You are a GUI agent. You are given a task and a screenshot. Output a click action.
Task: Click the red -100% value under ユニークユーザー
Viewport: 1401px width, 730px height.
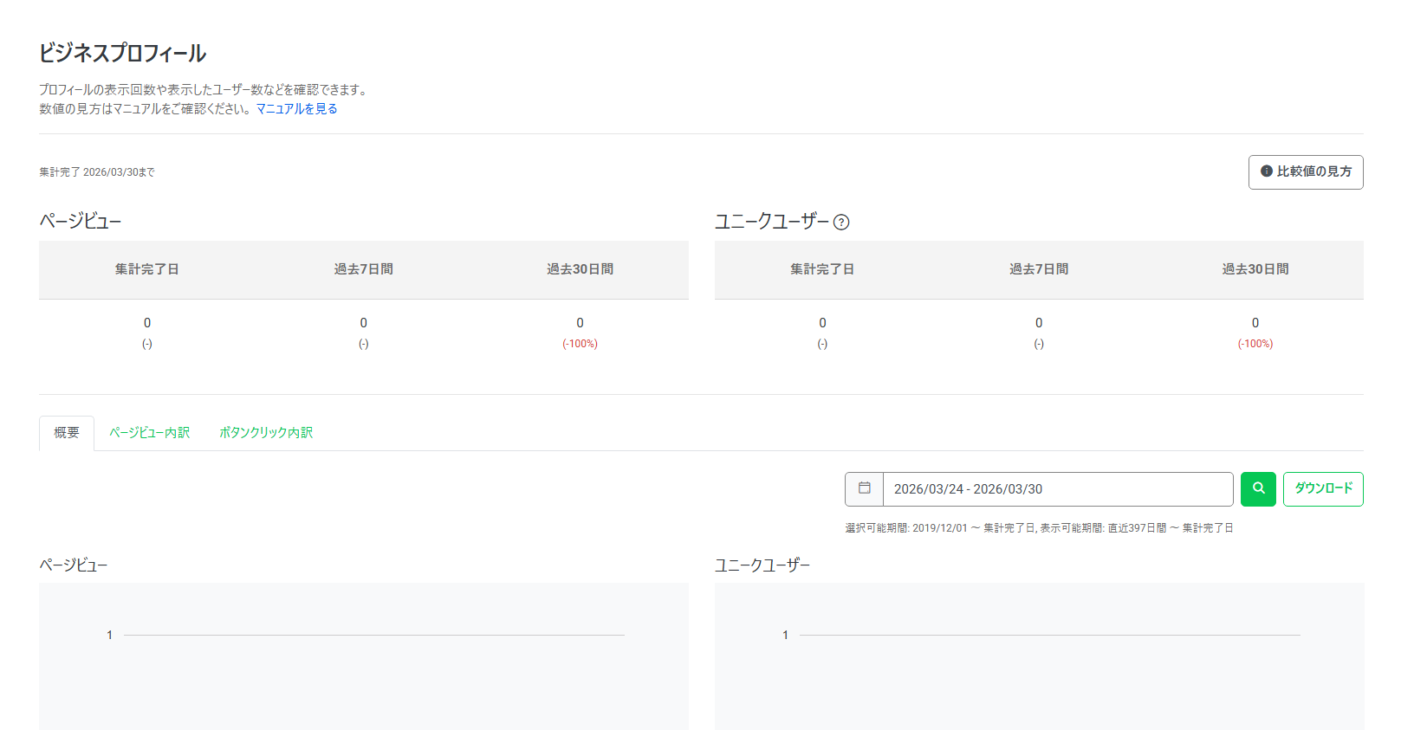(x=1255, y=344)
